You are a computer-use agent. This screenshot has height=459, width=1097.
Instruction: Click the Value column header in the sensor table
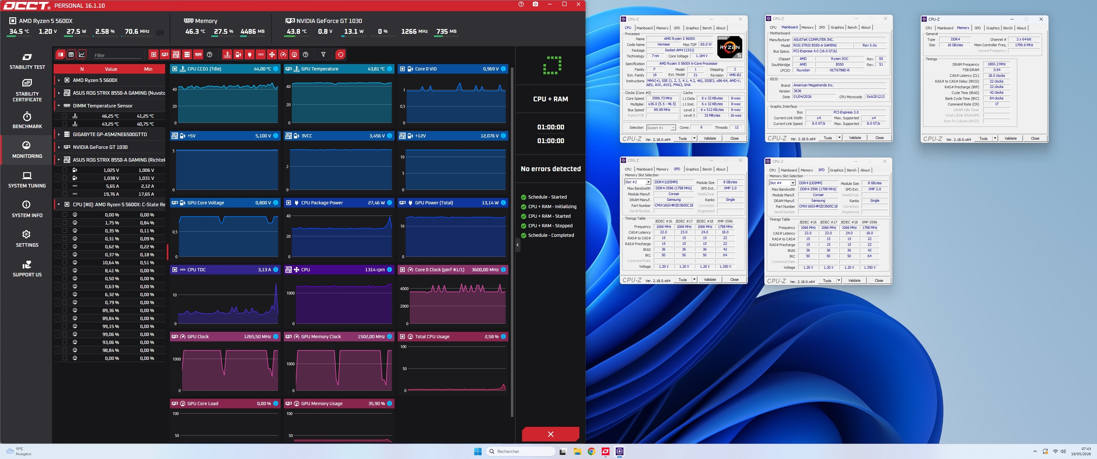[x=111, y=69]
